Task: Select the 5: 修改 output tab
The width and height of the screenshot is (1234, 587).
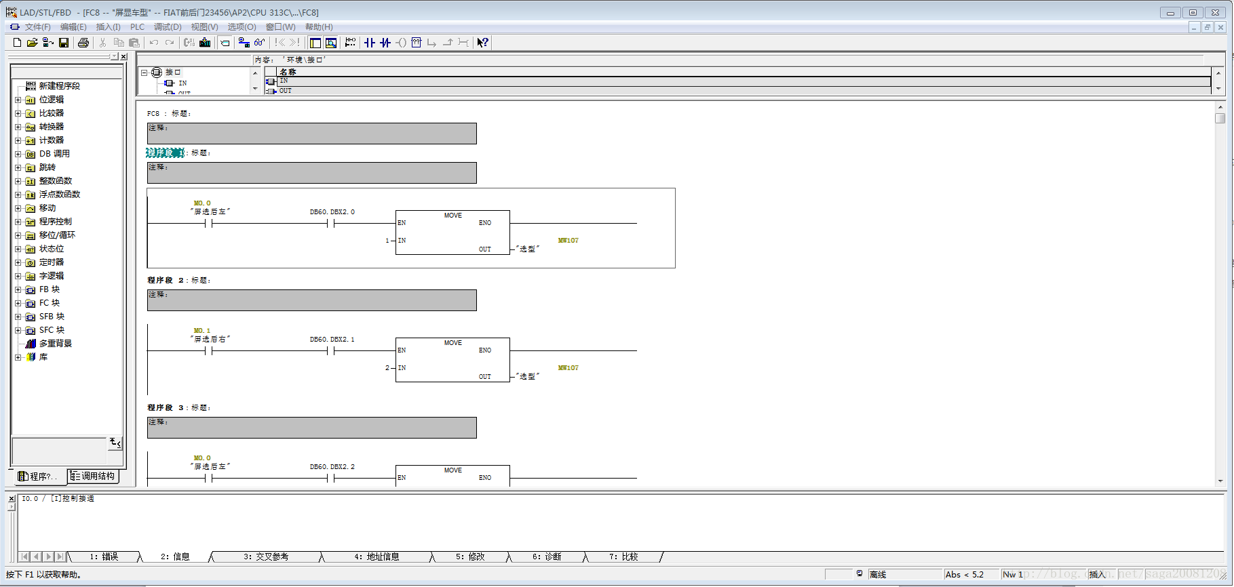Action: (x=470, y=556)
